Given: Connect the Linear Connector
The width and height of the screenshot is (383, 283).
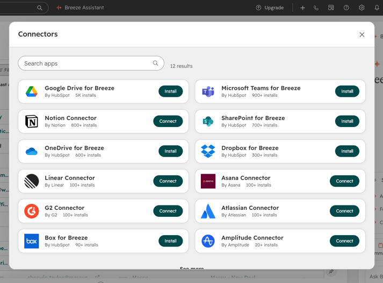Looking at the screenshot, I should tap(168, 181).
